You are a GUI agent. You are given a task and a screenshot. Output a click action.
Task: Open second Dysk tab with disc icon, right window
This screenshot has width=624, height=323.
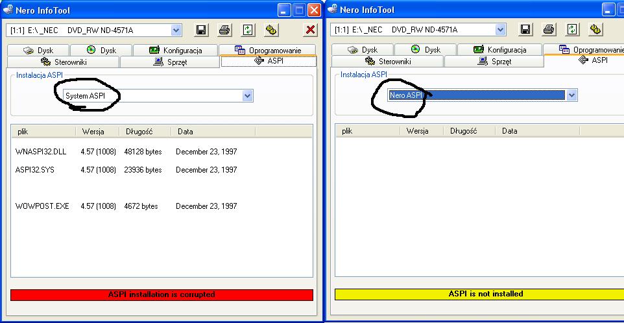[x=426, y=50]
